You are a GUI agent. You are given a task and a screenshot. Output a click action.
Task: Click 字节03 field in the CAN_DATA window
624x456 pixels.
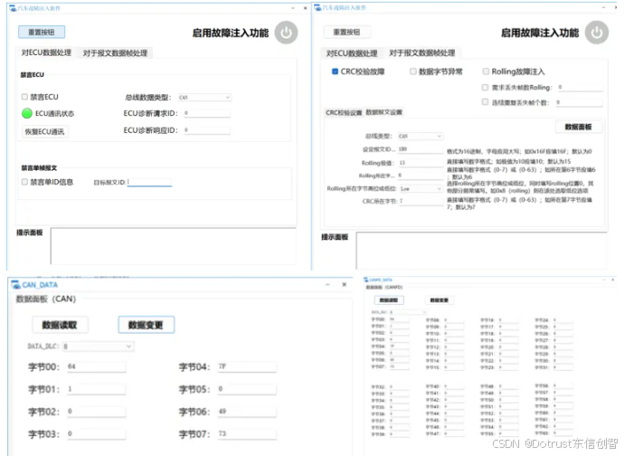[96, 433]
